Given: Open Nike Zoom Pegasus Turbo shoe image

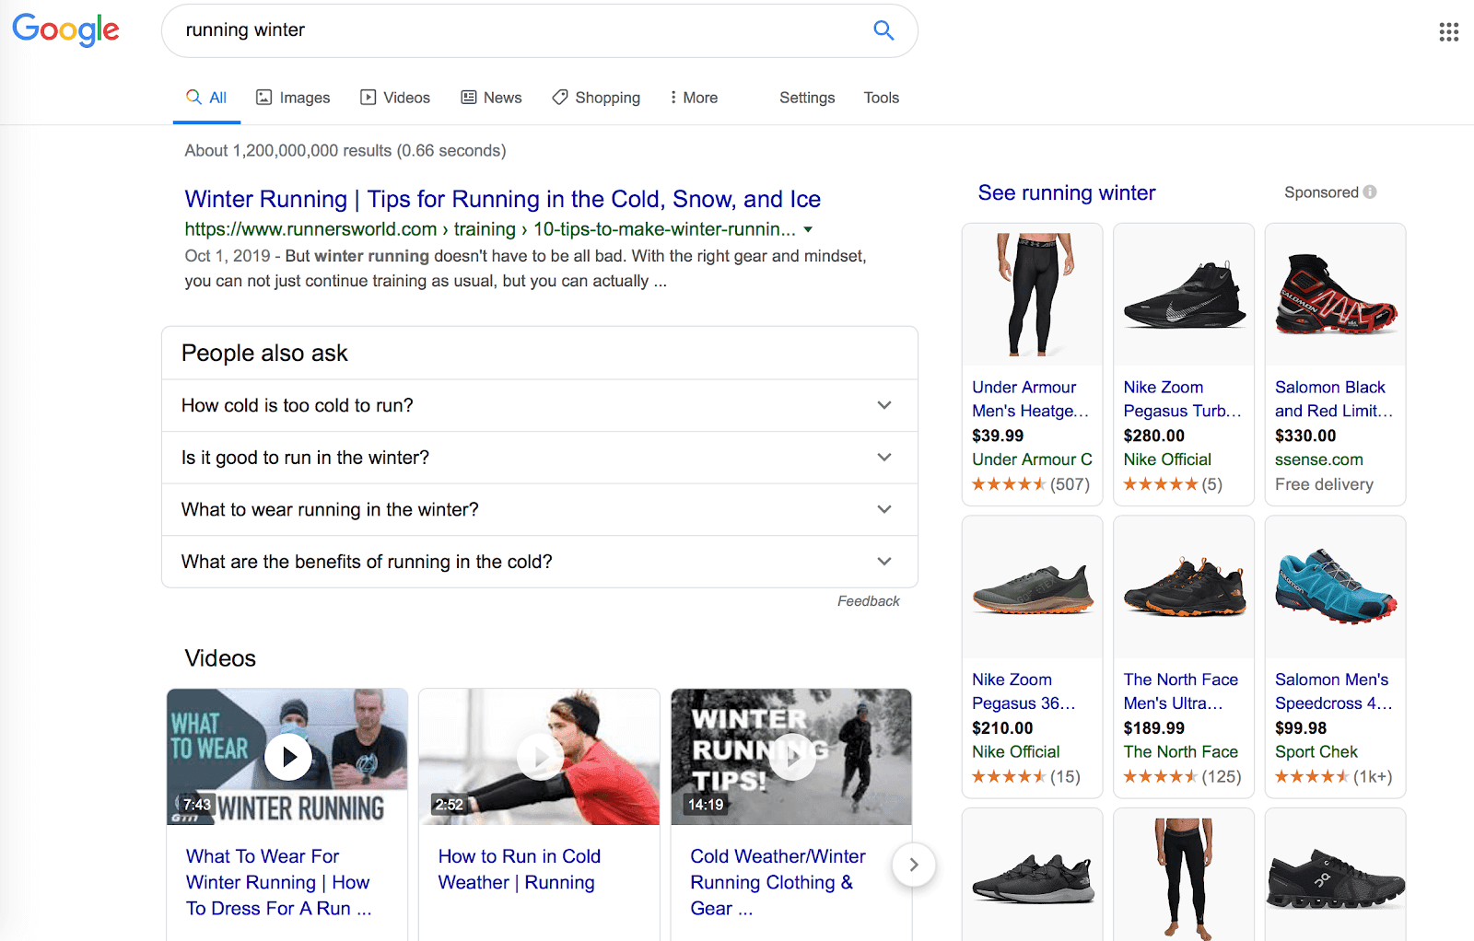Looking at the screenshot, I should tap(1184, 295).
